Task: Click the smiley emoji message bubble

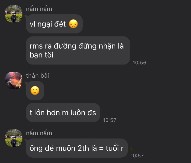Action: pyautogui.click(x=35, y=90)
